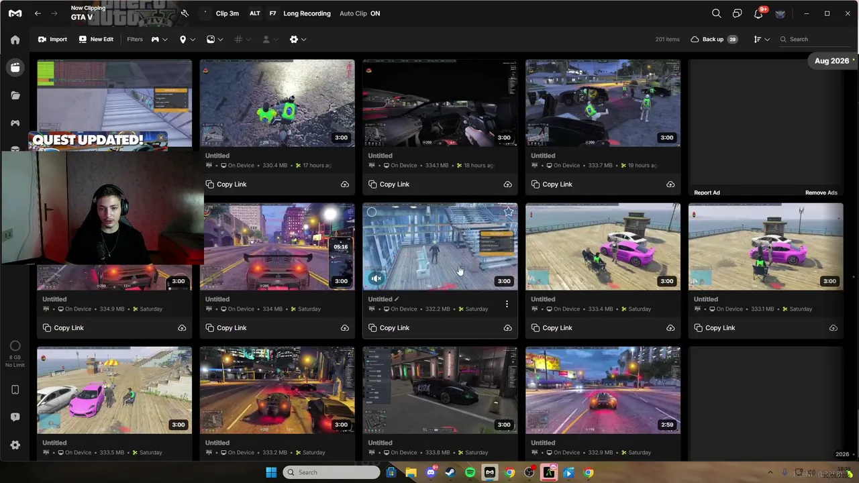
Task: Open the settings gear at the sidebar bottom
Action: [15, 445]
